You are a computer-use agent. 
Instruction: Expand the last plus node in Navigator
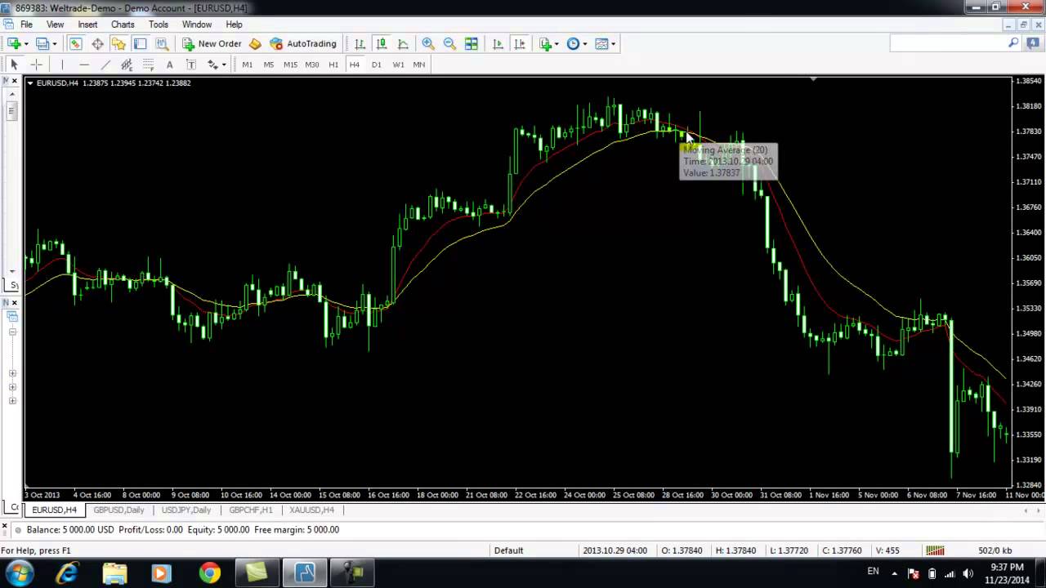pos(12,401)
